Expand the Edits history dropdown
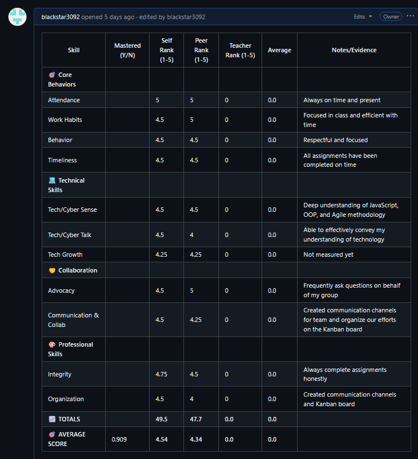This screenshot has width=418, height=459. tap(363, 17)
